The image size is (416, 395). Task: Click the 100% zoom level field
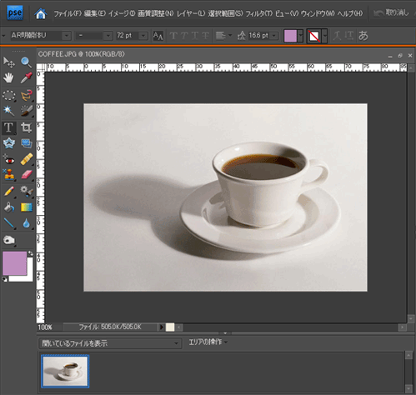pos(45,327)
